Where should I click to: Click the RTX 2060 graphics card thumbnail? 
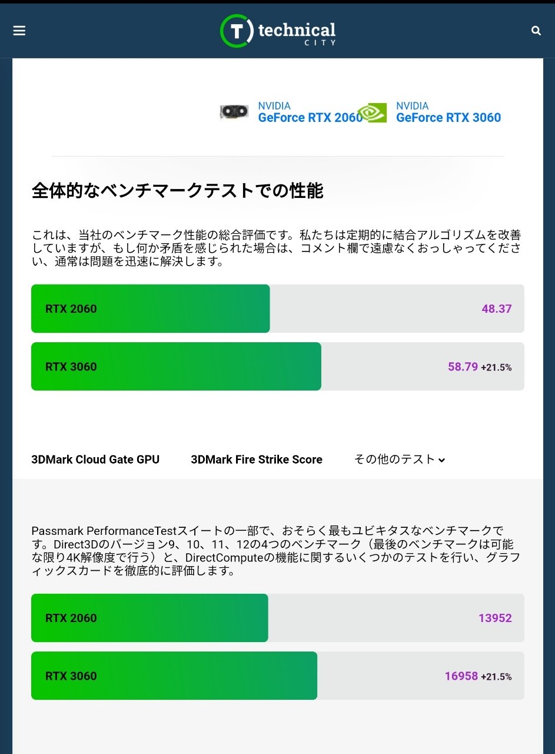[x=234, y=111]
